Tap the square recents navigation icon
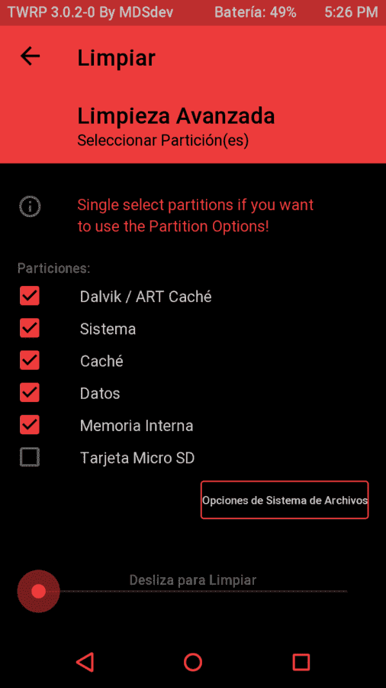 [301, 662]
